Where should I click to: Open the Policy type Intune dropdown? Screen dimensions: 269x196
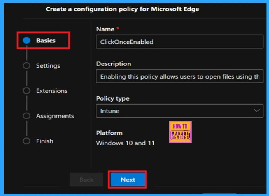click(180, 111)
